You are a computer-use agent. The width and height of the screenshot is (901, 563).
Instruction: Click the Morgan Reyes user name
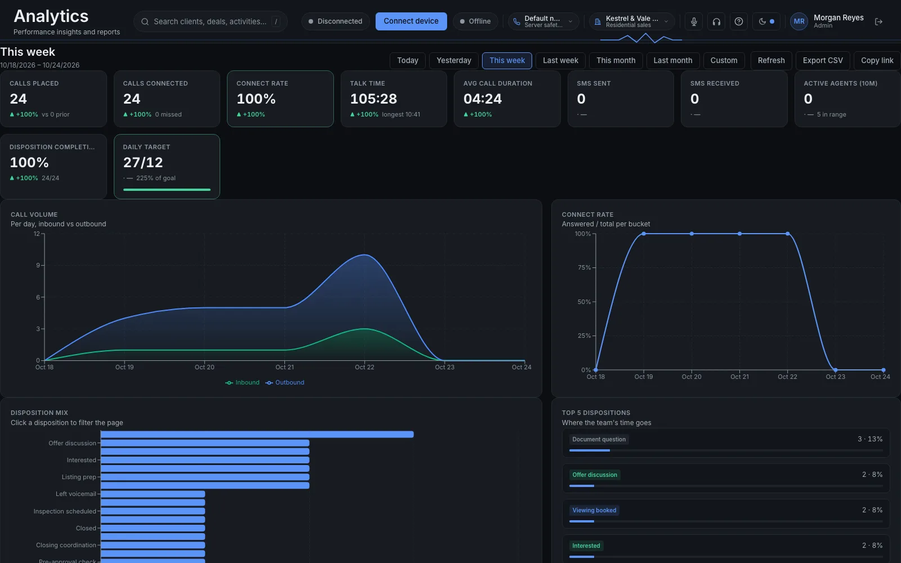click(838, 17)
